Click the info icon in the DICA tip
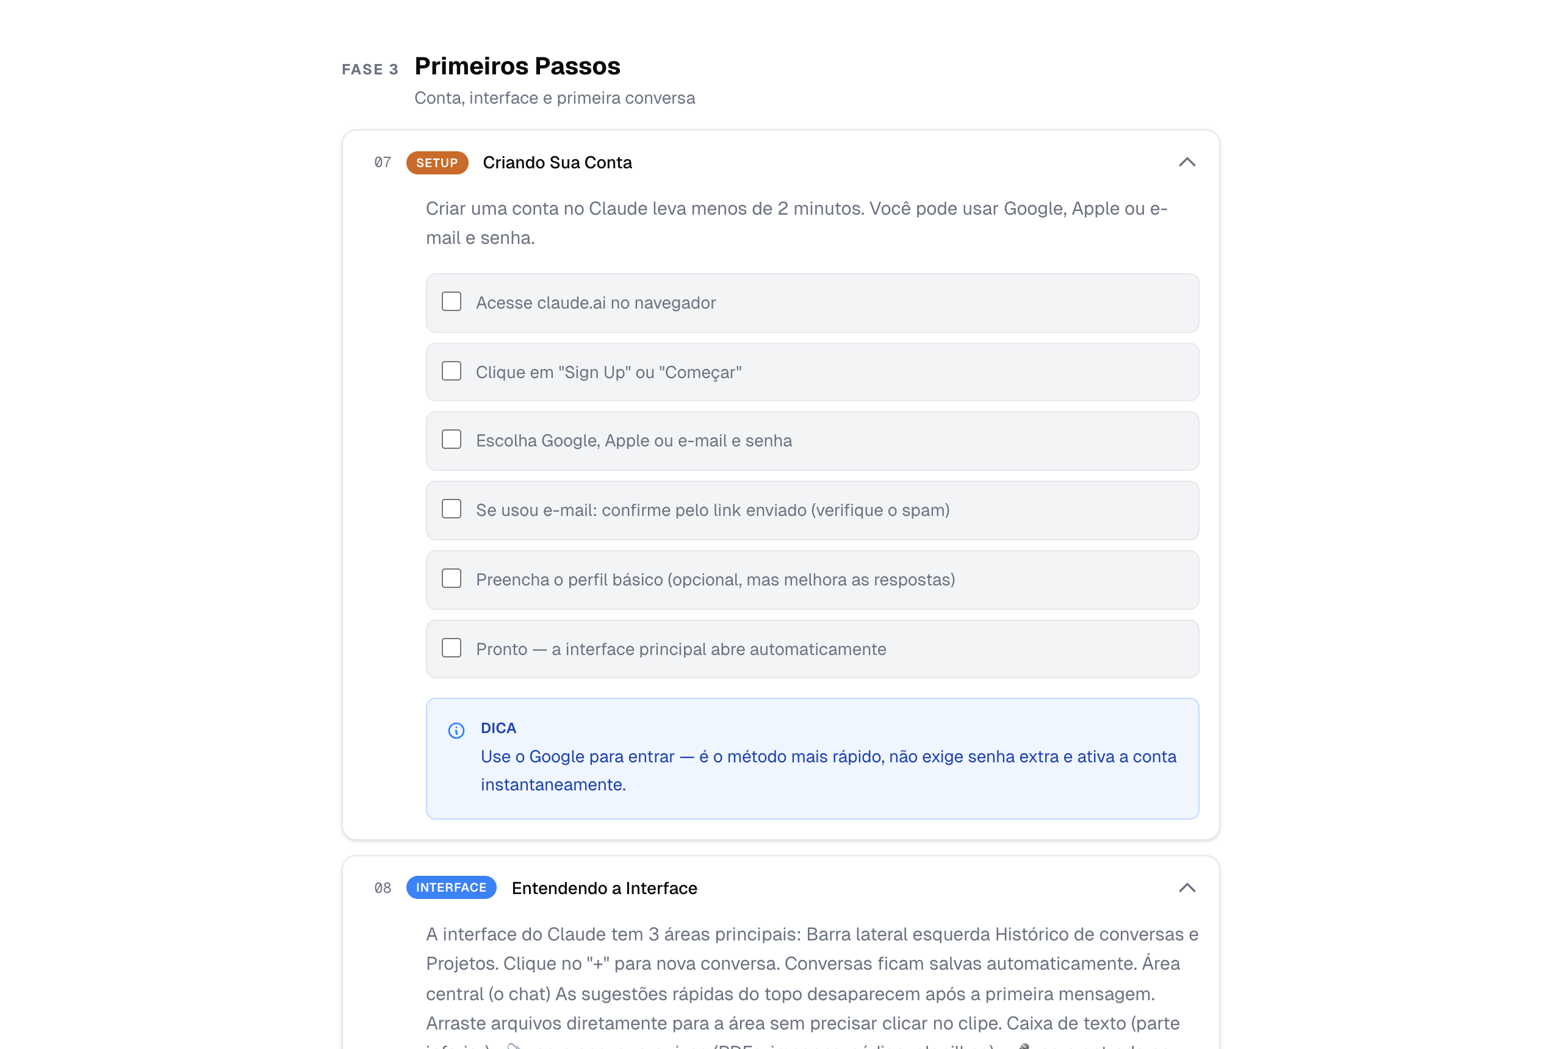 (456, 730)
